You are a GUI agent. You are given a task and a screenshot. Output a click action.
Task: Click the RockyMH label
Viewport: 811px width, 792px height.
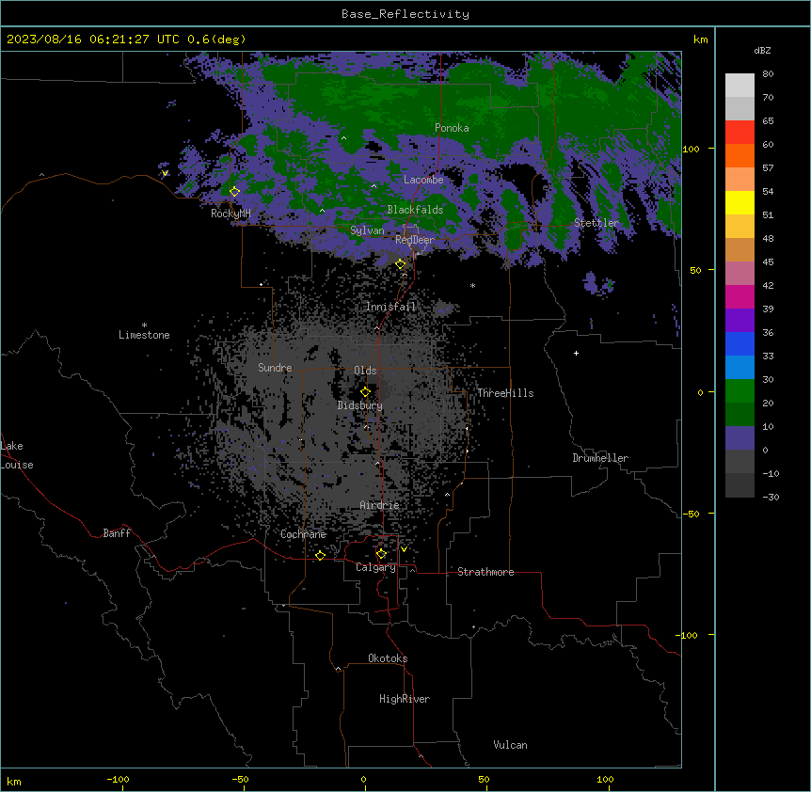point(231,214)
